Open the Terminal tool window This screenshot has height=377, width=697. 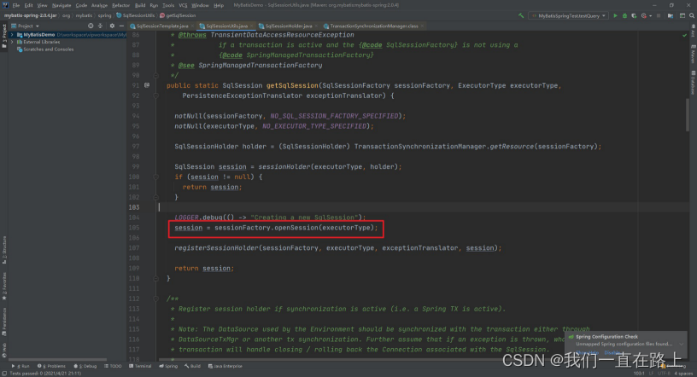[140, 366]
